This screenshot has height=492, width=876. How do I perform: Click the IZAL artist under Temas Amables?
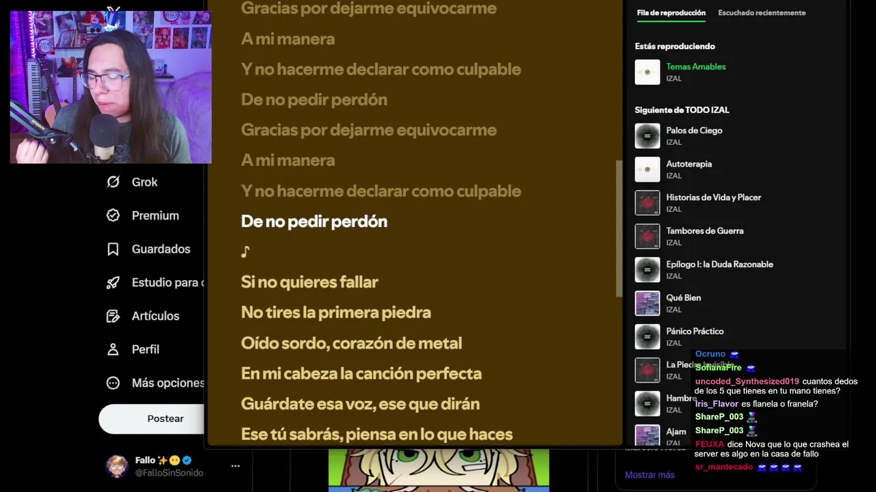(674, 79)
